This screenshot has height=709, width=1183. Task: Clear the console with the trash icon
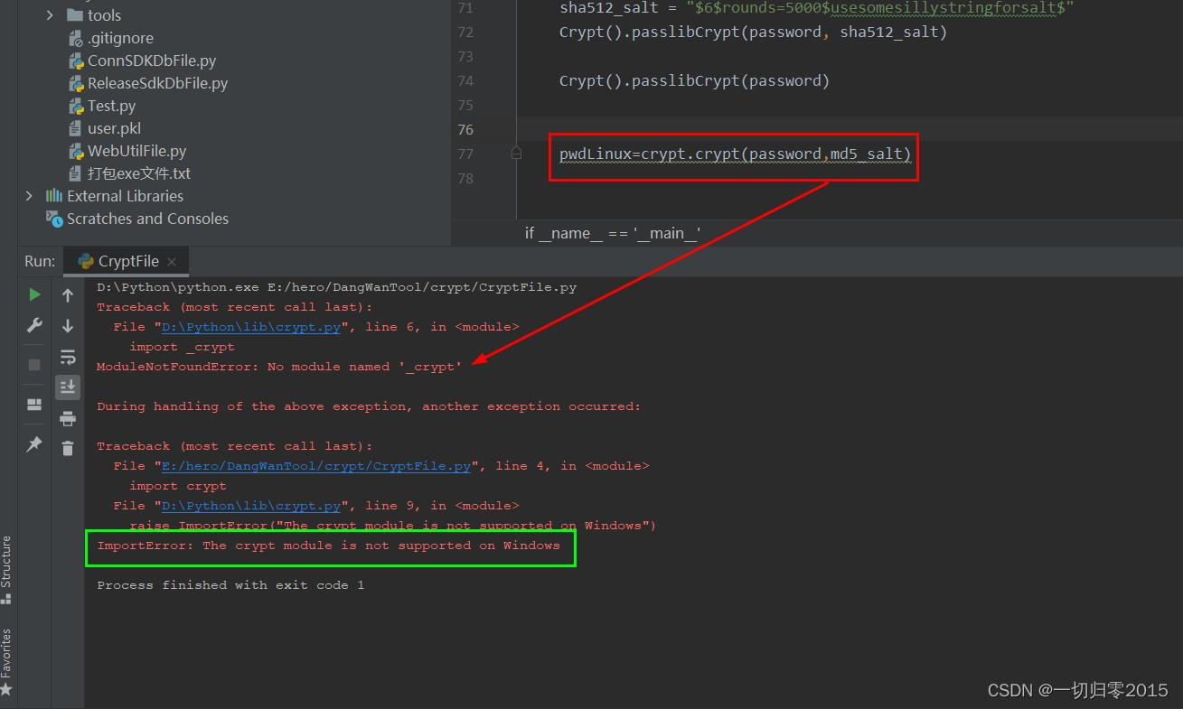(x=67, y=447)
